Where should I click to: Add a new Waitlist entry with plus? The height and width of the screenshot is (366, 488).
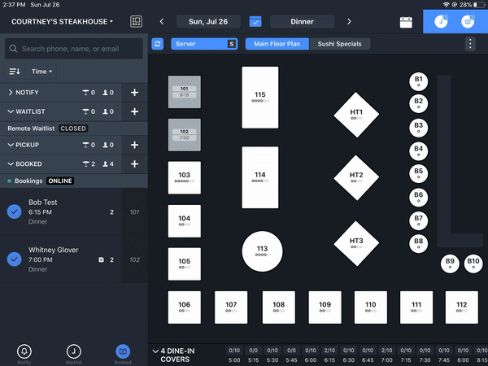point(134,111)
